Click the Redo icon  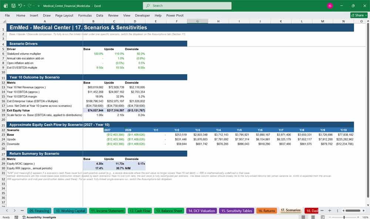pos(30,6)
